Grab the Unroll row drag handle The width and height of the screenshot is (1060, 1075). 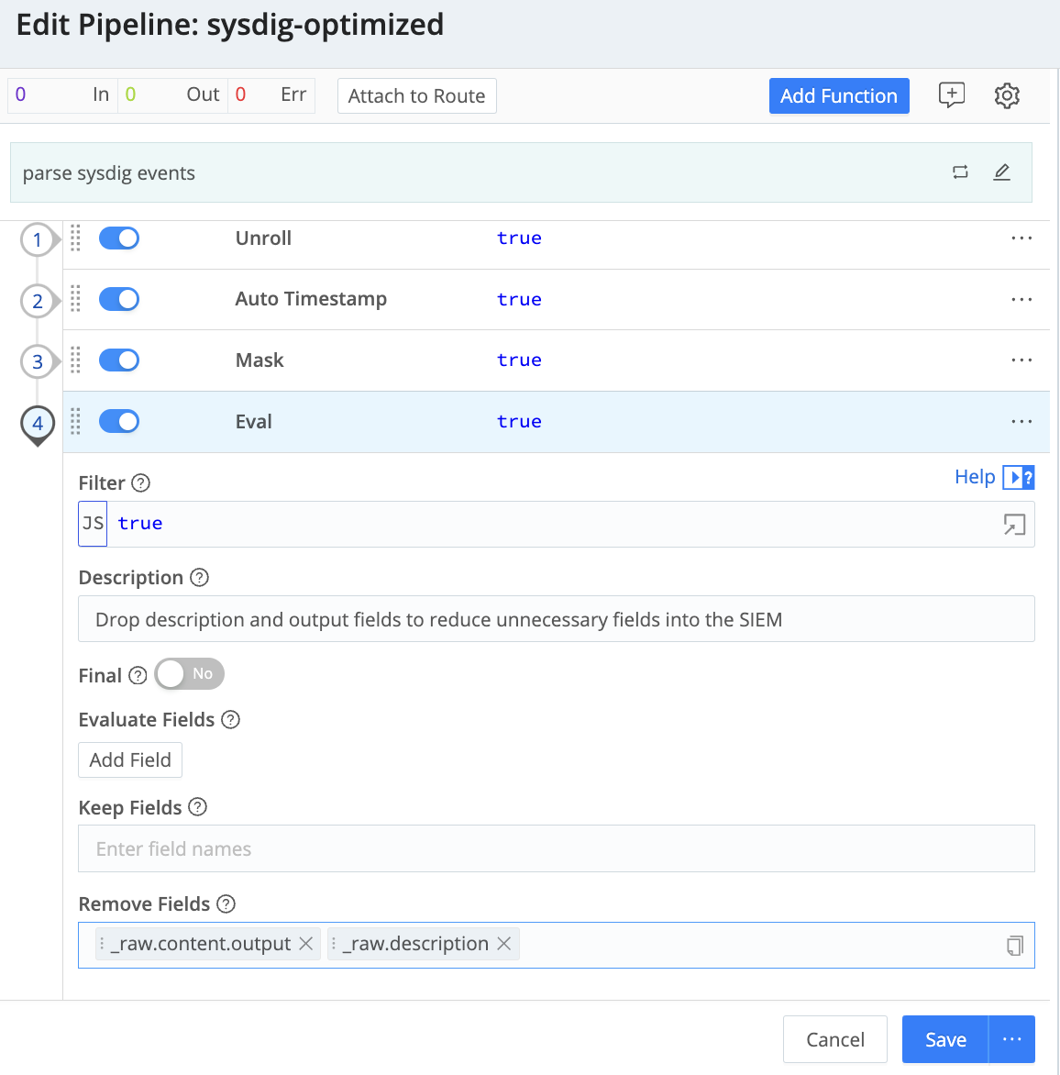[75, 238]
